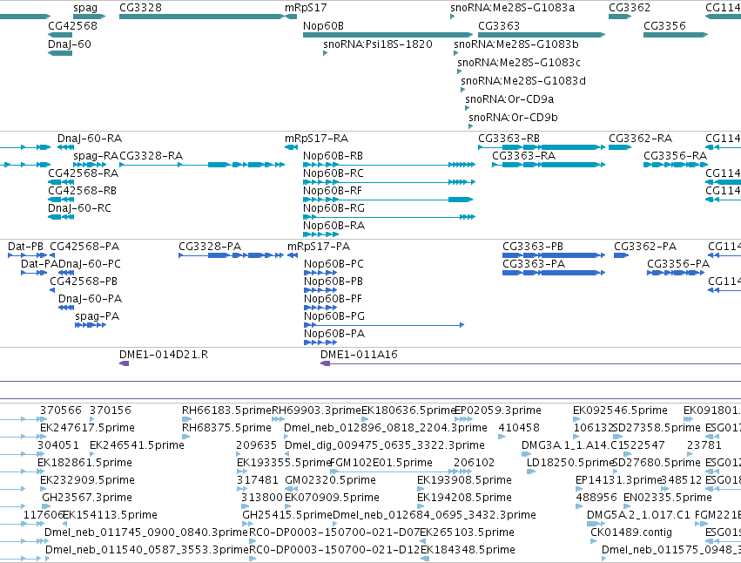Screen dimensions: 741x563
Task: Click EST label RH66183.5prime
Action: (x=227, y=410)
